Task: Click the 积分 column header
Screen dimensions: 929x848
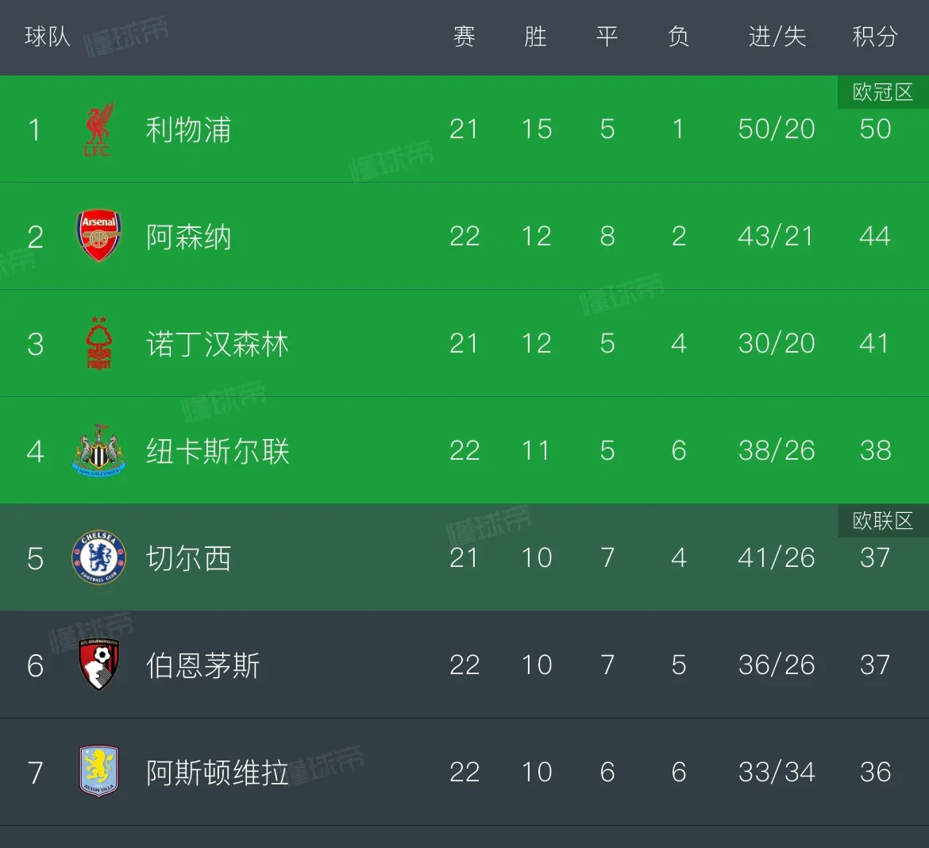Action: pyautogui.click(x=874, y=37)
